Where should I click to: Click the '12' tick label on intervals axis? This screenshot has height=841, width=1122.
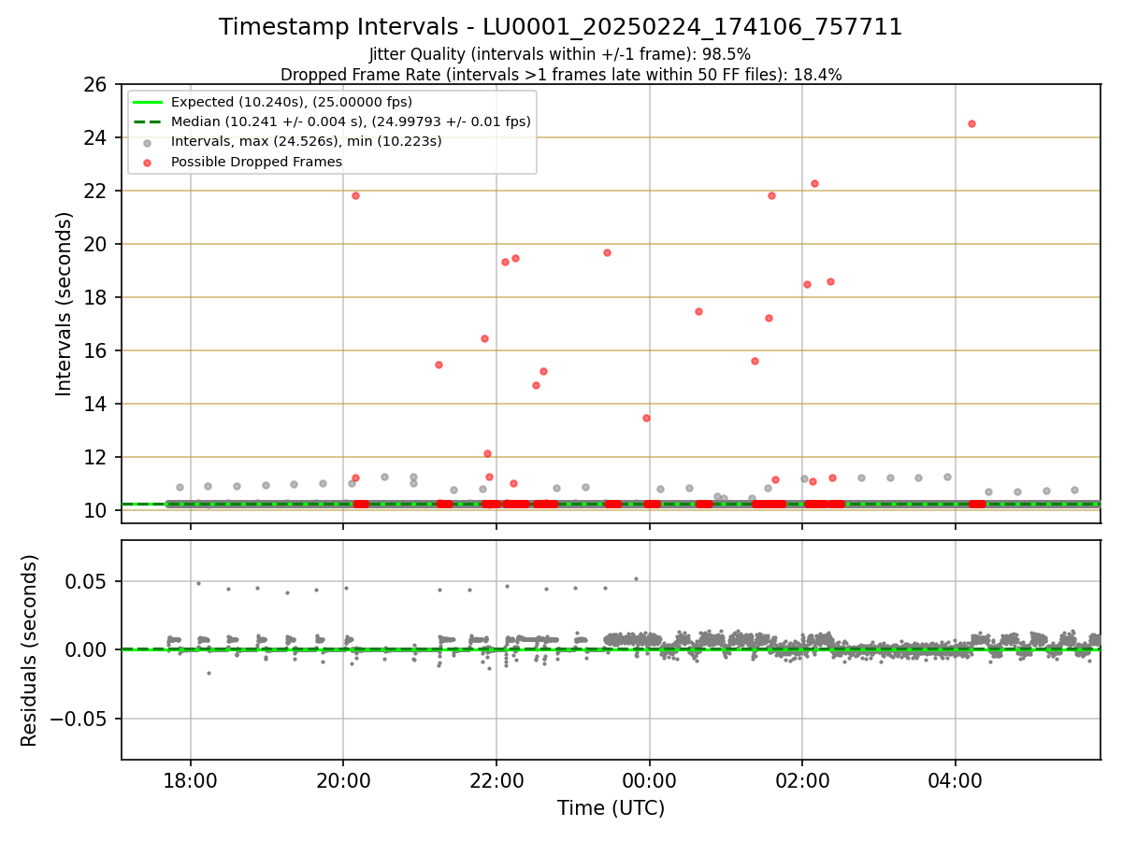click(97, 457)
